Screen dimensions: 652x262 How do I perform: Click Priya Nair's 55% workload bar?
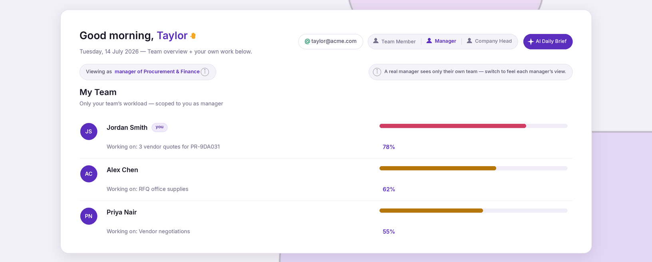tap(473, 210)
